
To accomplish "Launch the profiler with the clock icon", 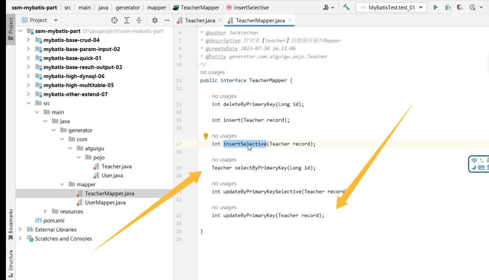I will [472, 7].
